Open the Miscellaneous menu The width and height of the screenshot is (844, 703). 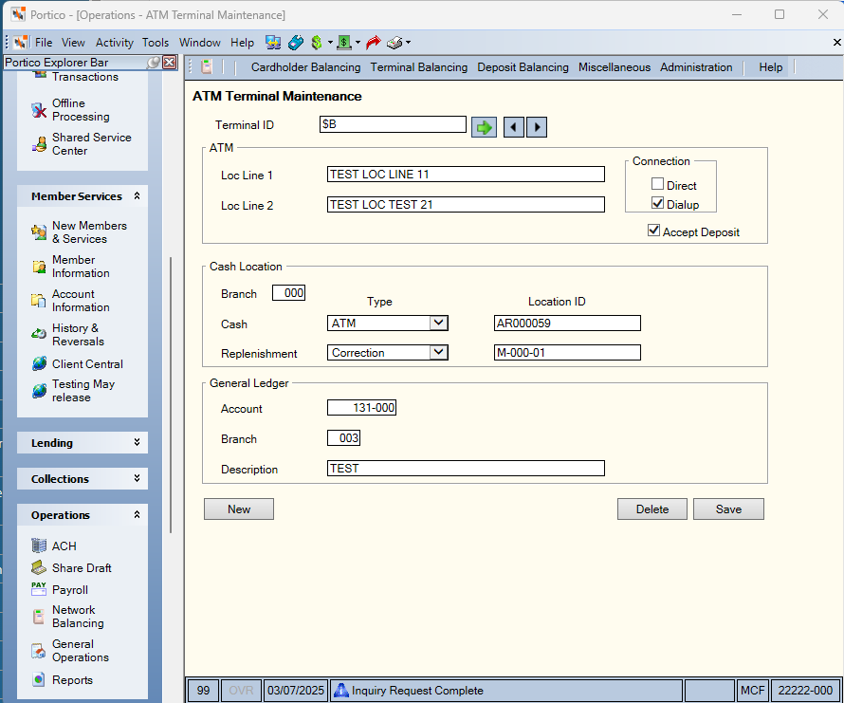pos(615,67)
